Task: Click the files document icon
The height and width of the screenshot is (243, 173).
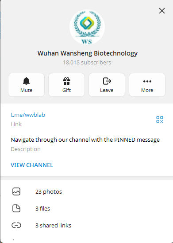Action: coord(16,208)
